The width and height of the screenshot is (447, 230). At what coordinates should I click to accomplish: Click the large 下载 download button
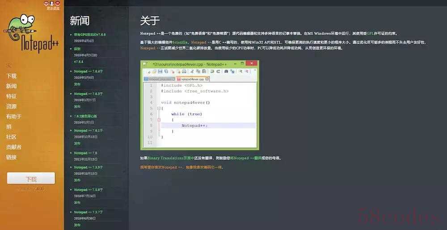31,179
